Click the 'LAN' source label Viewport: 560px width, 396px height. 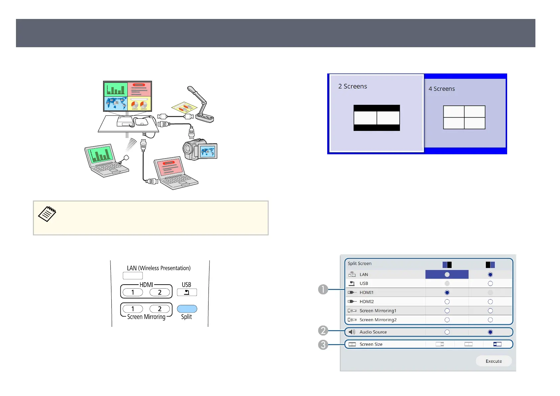364,275
